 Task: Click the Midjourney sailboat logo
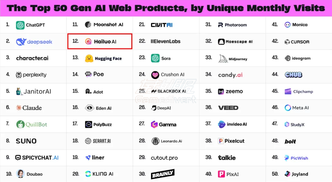[x=223, y=59]
